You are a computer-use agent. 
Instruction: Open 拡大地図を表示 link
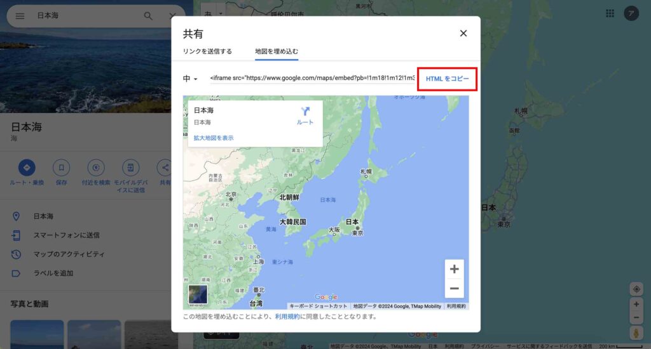[214, 138]
